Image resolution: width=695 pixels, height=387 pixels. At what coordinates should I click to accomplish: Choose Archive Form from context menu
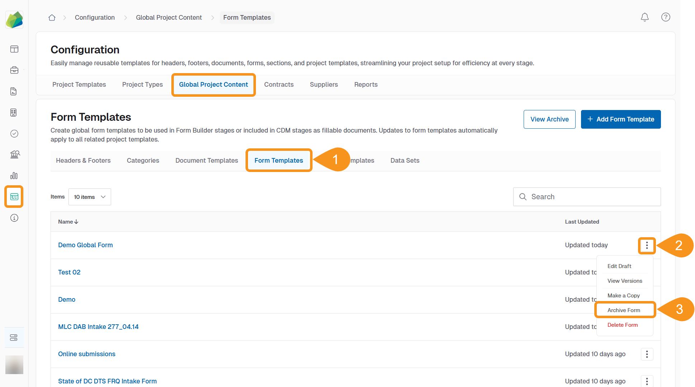click(x=624, y=310)
